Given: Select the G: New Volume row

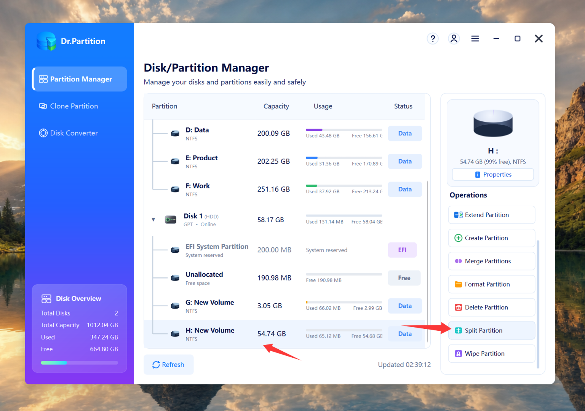Looking at the screenshot, I should click(x=285, y=306).
